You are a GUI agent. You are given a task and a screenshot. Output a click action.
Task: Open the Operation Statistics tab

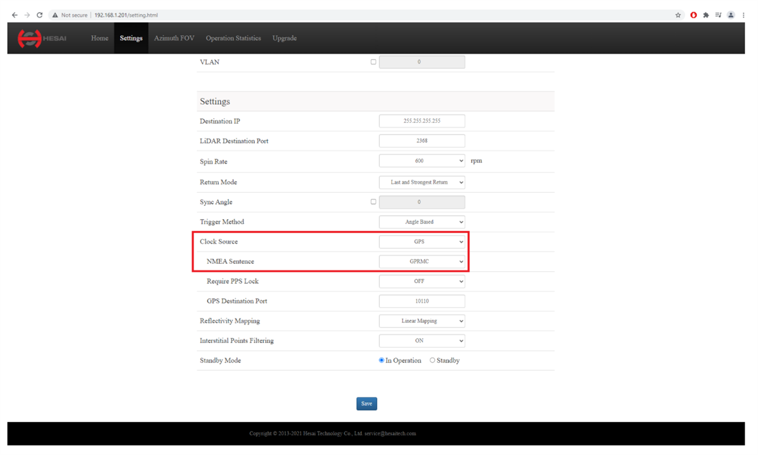(233, 38)
